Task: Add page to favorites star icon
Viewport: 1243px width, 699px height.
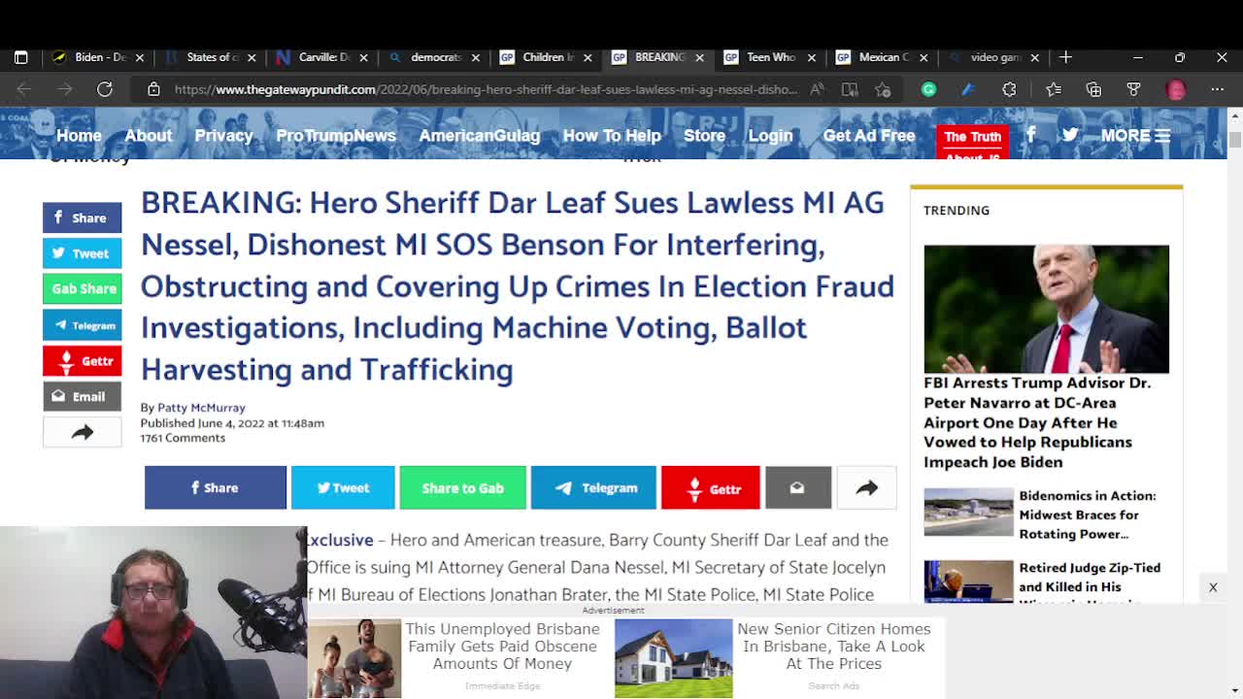Action: pos(883,89)
